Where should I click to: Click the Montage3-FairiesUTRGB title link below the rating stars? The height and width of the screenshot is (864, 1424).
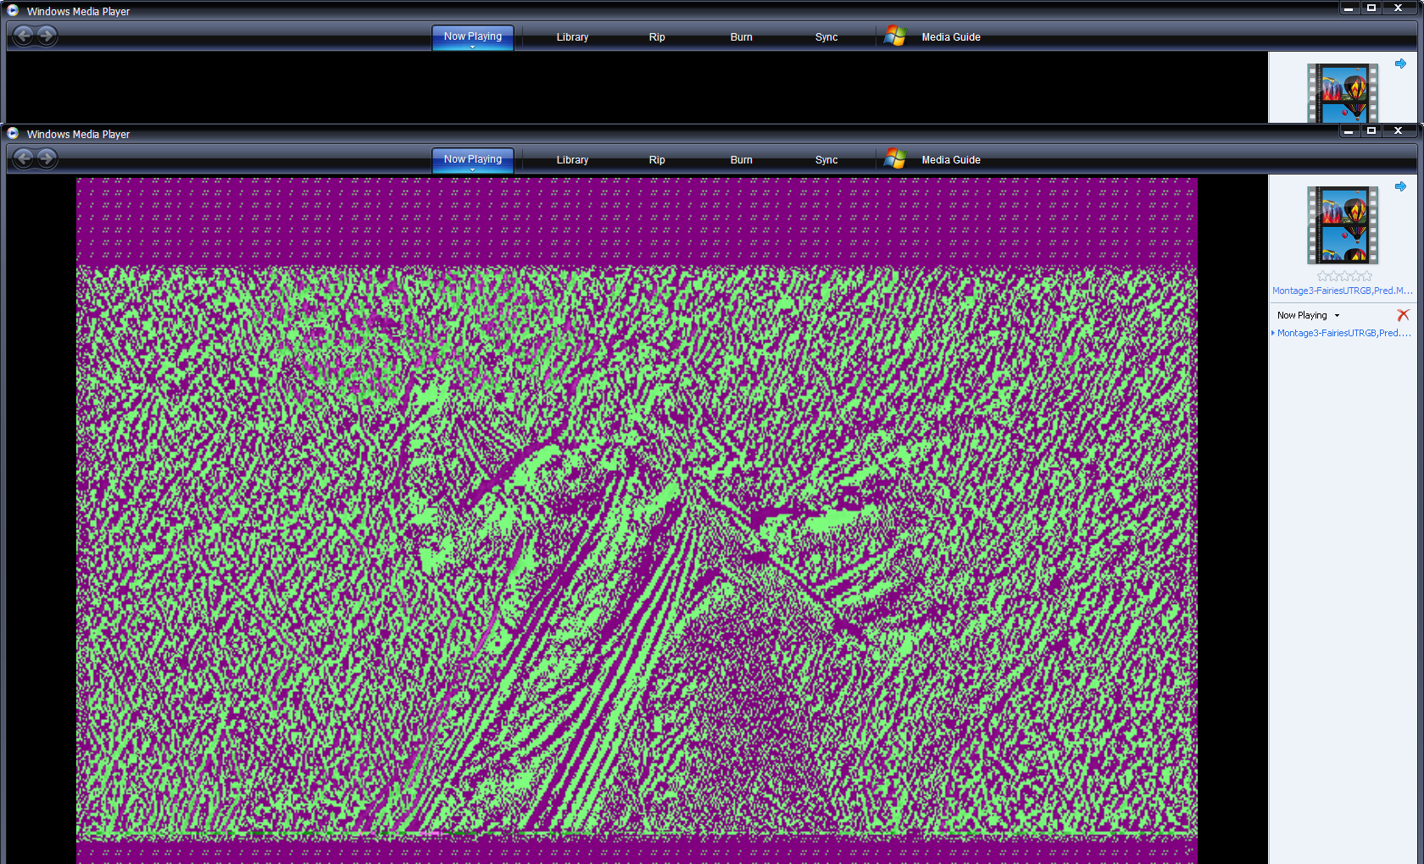(x=1342, y=291)
